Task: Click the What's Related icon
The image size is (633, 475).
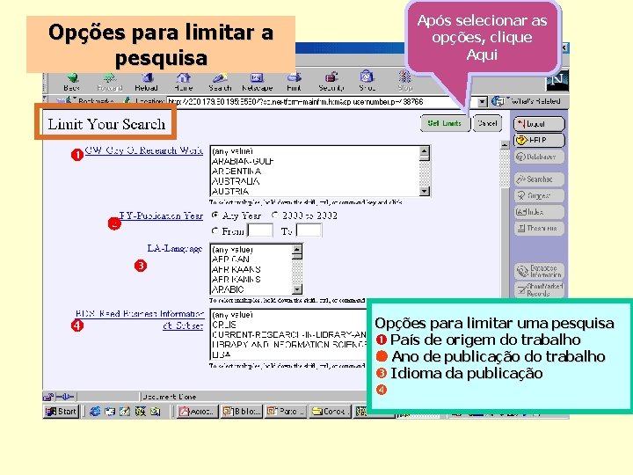Action: pyautogui.click(x=498, y=101)
